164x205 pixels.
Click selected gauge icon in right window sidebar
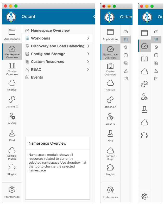144,46
